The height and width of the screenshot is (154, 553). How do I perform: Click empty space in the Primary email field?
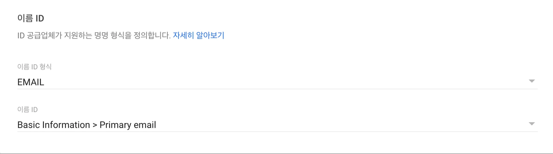point(332,125)
